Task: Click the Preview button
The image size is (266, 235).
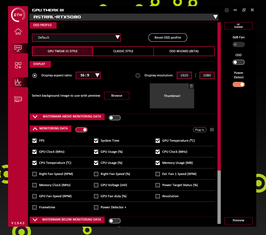Action: click(x=238, y=221)
